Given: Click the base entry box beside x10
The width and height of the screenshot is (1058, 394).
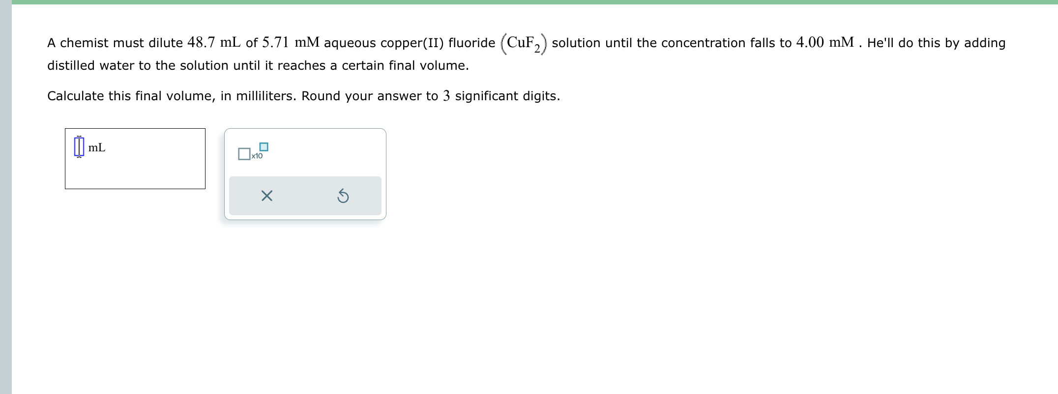Looking at the screenshot, I should click(244, 154).
